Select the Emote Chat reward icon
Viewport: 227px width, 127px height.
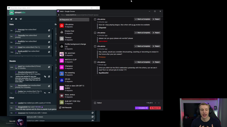pyautogui.click(x=61, y=32)
